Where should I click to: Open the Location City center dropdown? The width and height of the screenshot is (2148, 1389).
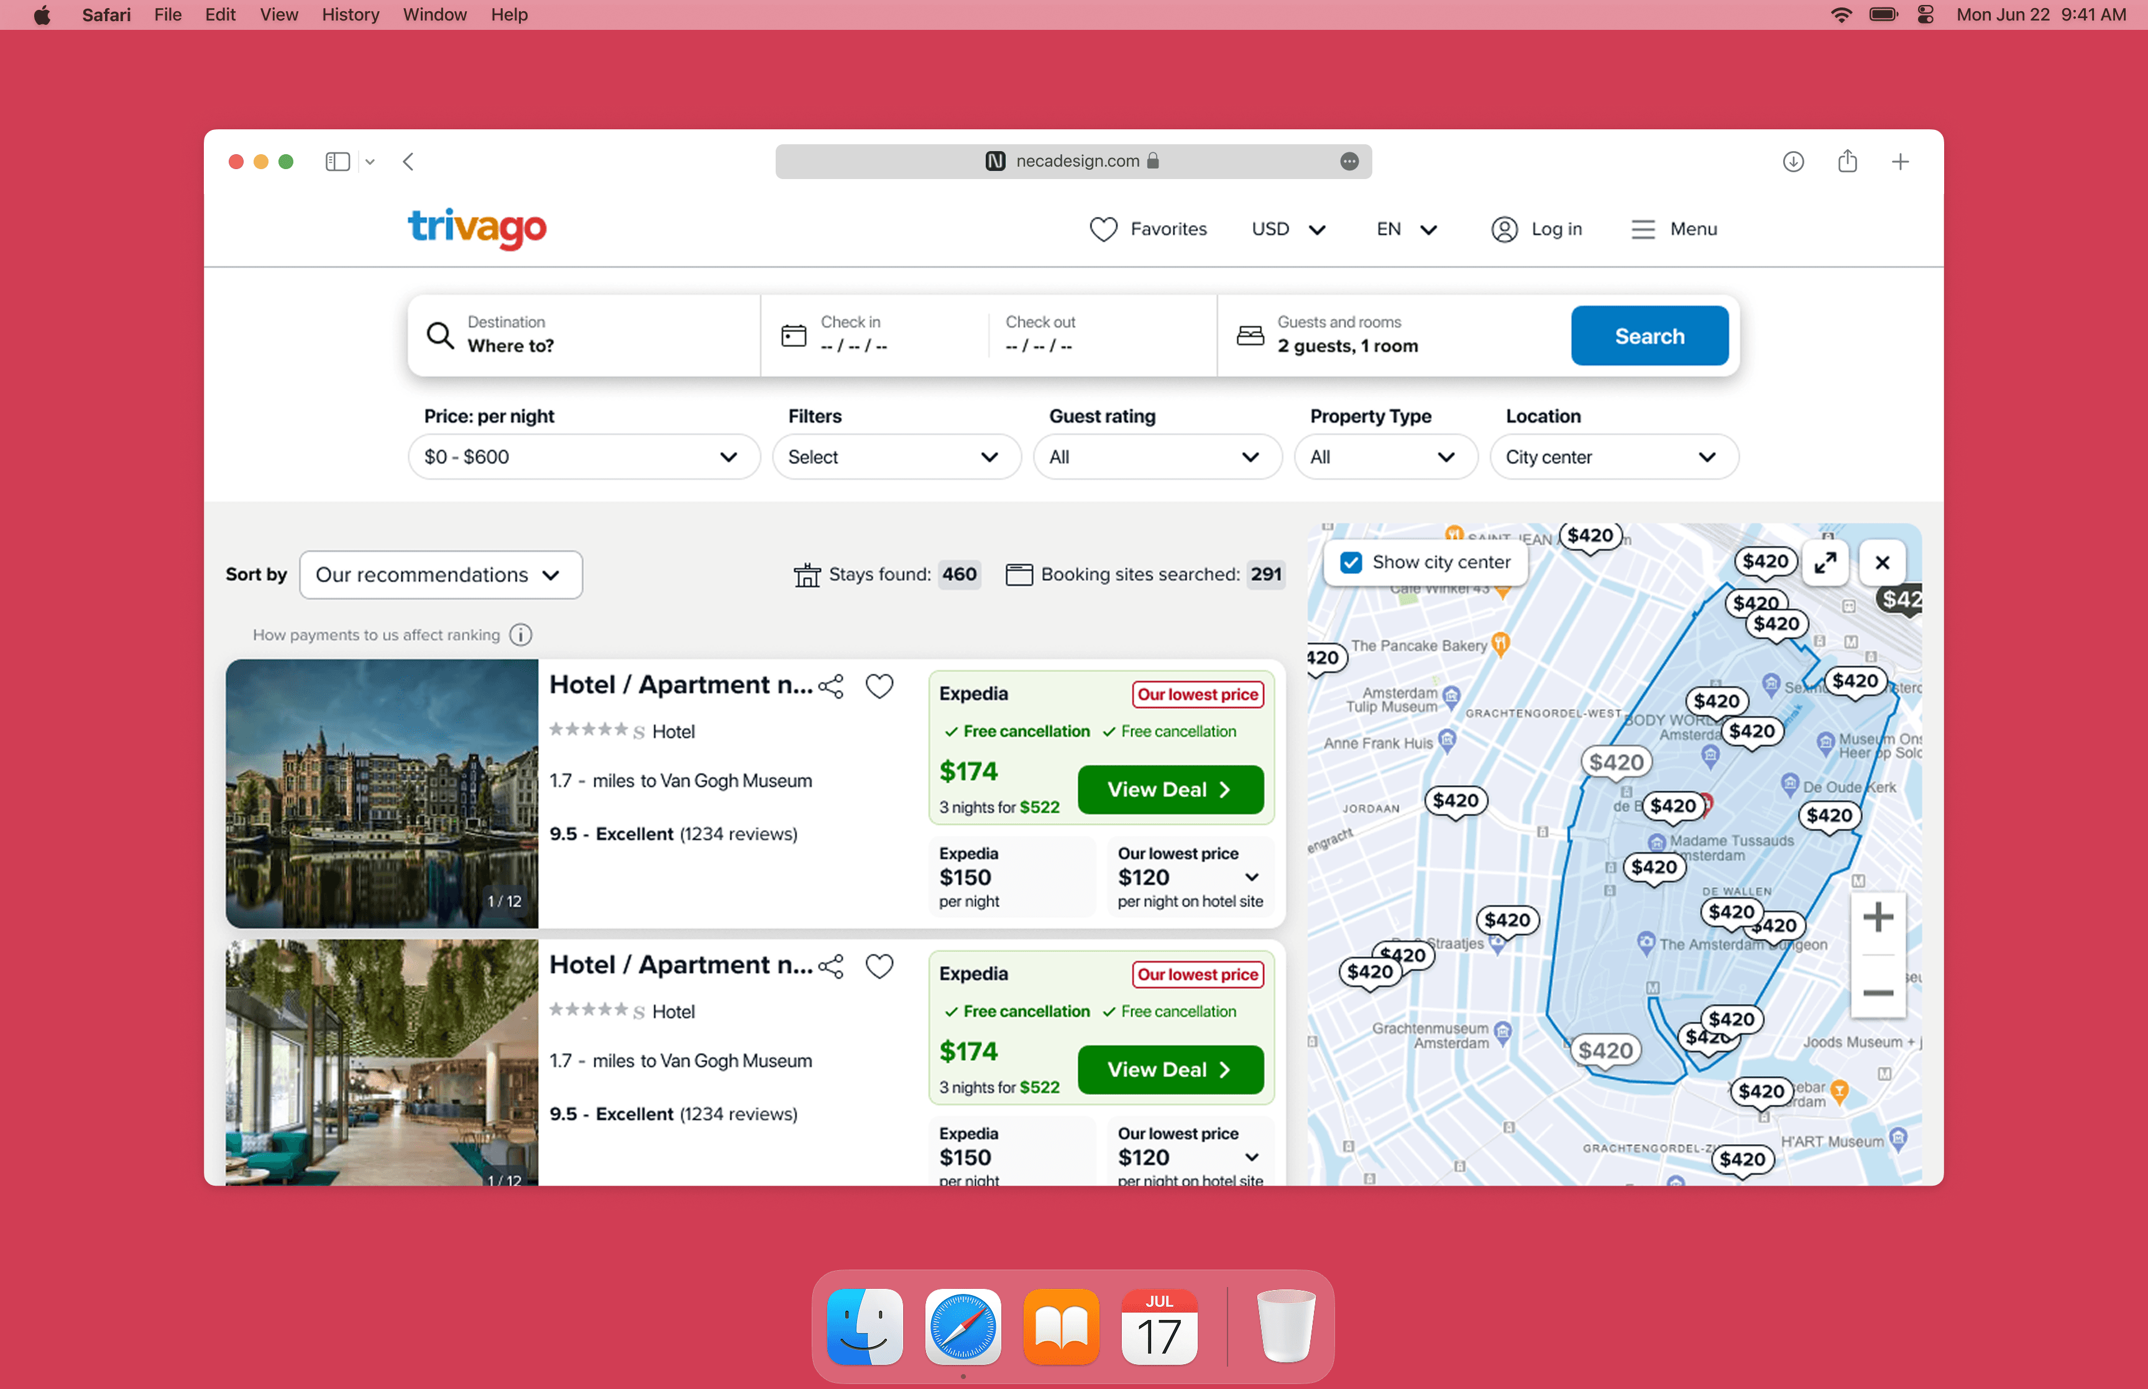tap(1613, 457)
